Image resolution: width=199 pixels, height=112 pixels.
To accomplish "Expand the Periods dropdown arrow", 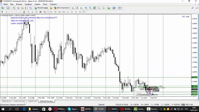I will 116,8.
